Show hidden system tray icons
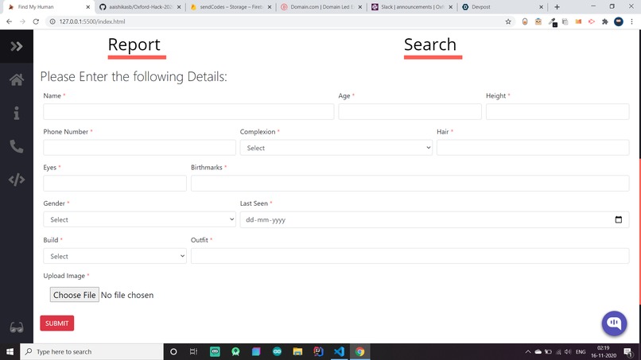The height and width of the screenshot is (360, 641). tap(528, 351)
